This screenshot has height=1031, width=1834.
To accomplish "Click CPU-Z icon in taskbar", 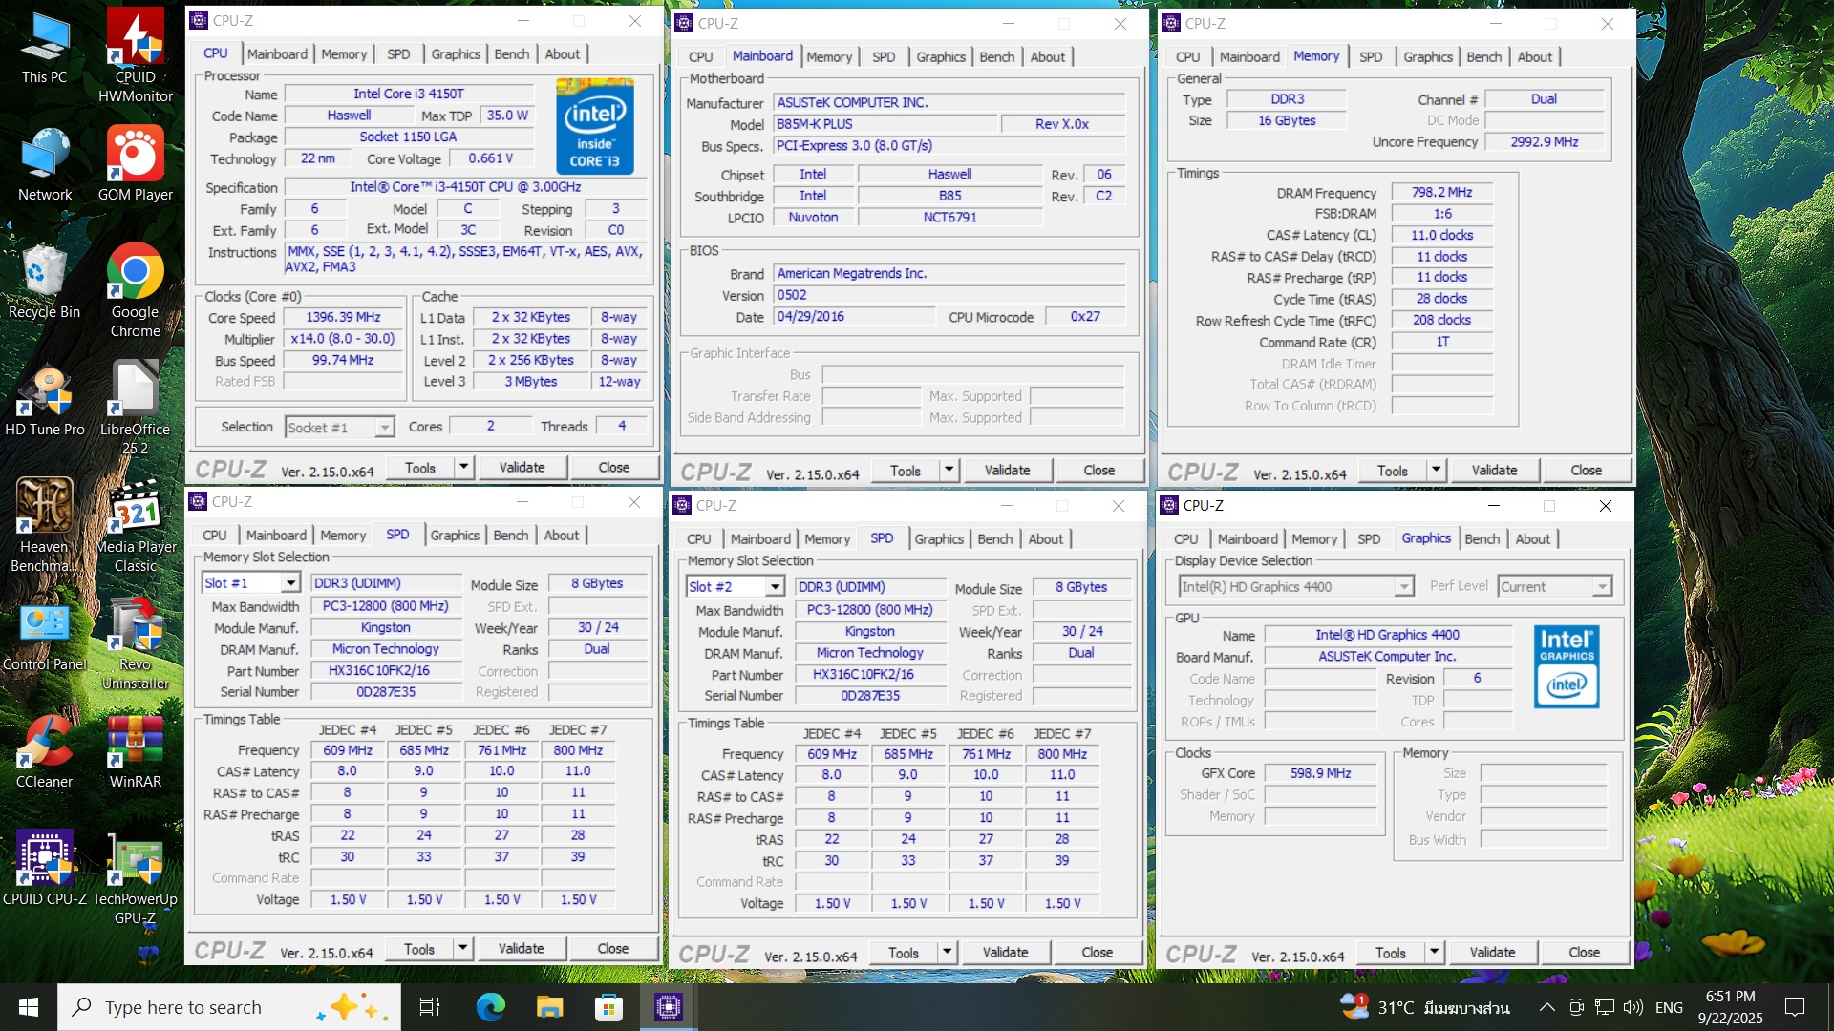I will (668, 1007).
